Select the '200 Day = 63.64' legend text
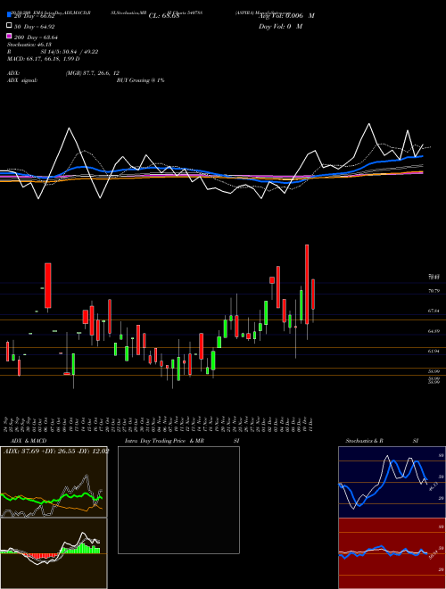The width and height of the screenshot is (446, 589). click(x=36, y=37)
